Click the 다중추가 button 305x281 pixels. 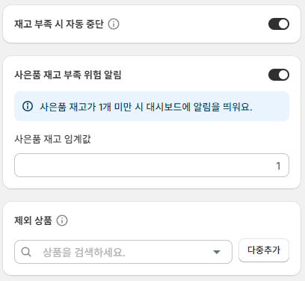264,250
